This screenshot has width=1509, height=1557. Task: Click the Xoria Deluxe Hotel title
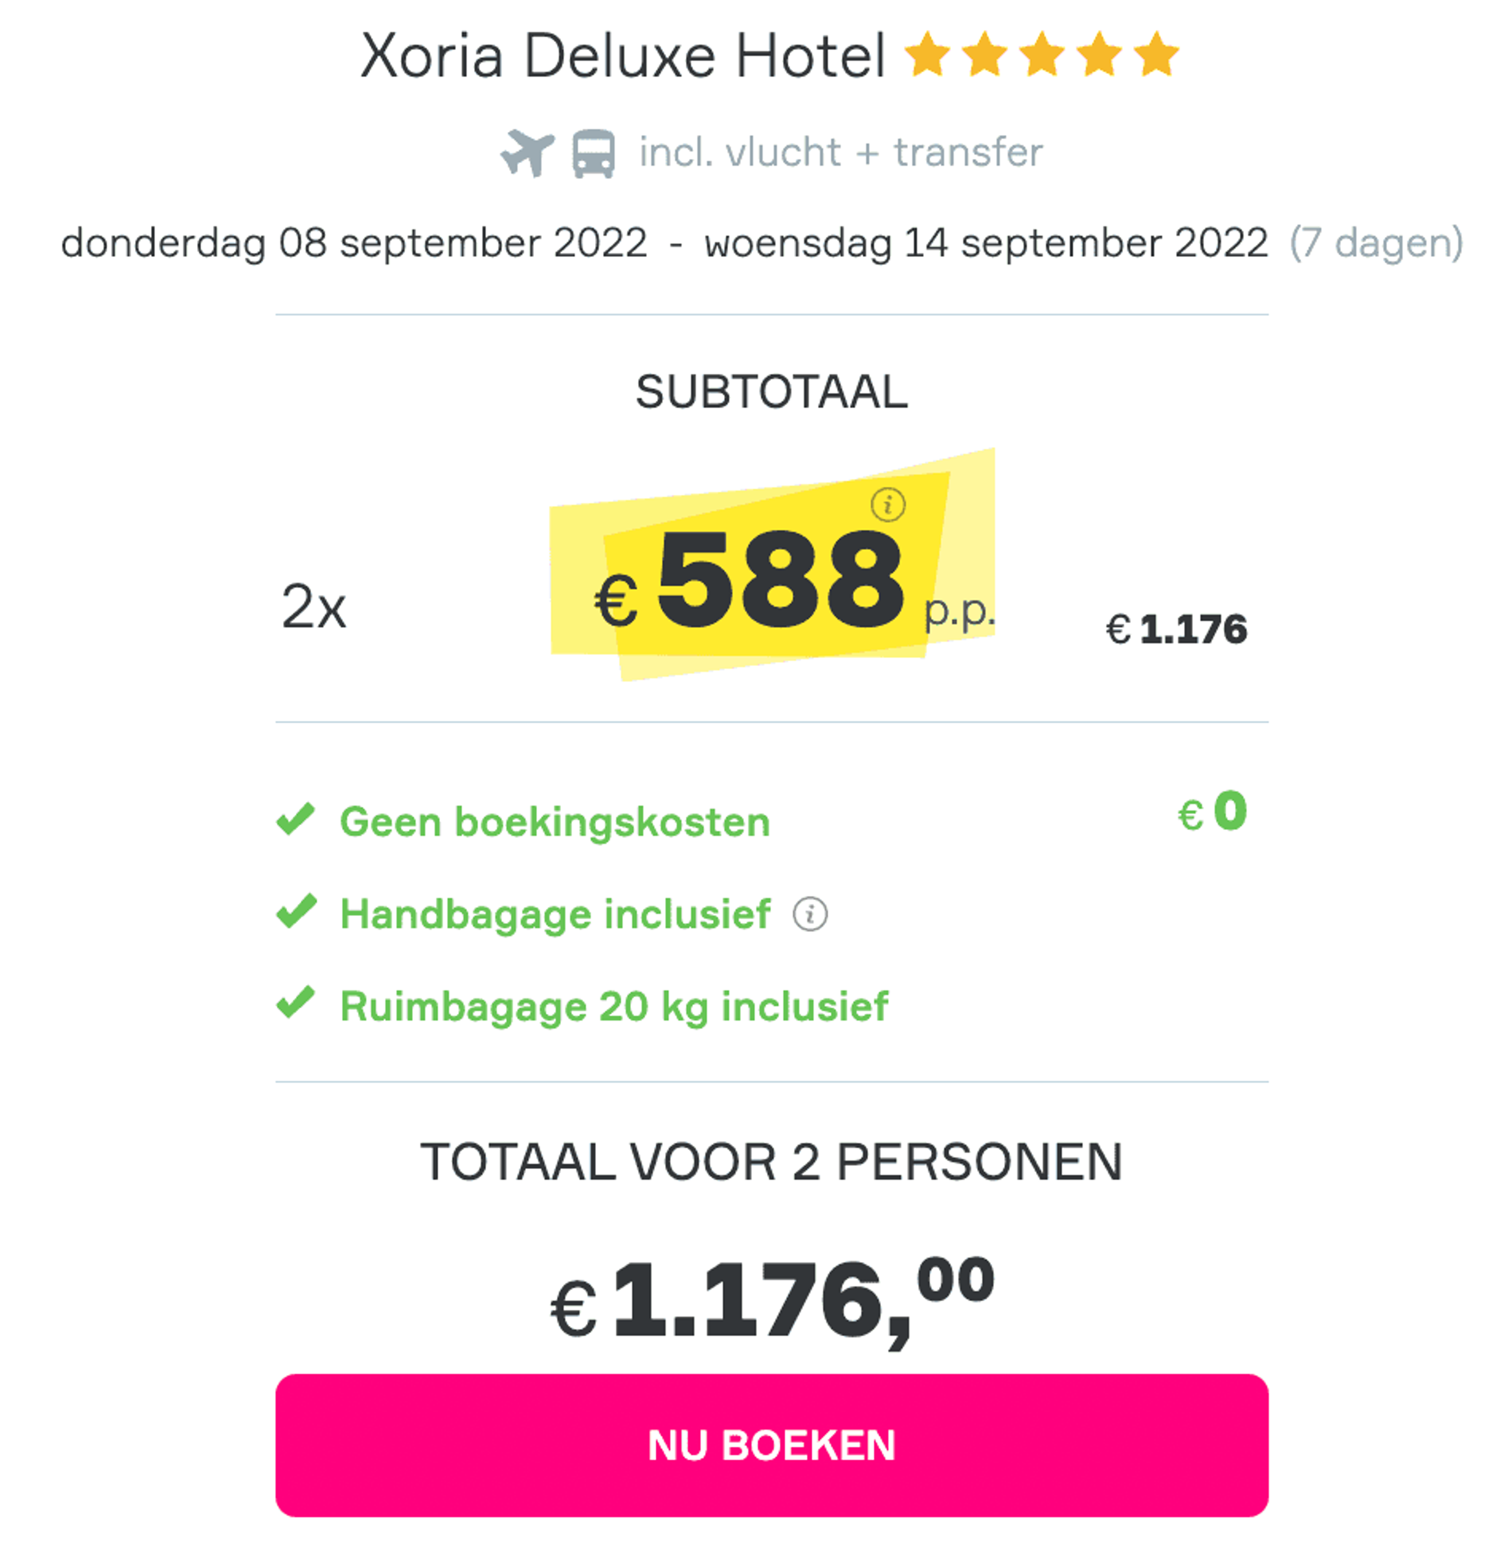[623, 56]
